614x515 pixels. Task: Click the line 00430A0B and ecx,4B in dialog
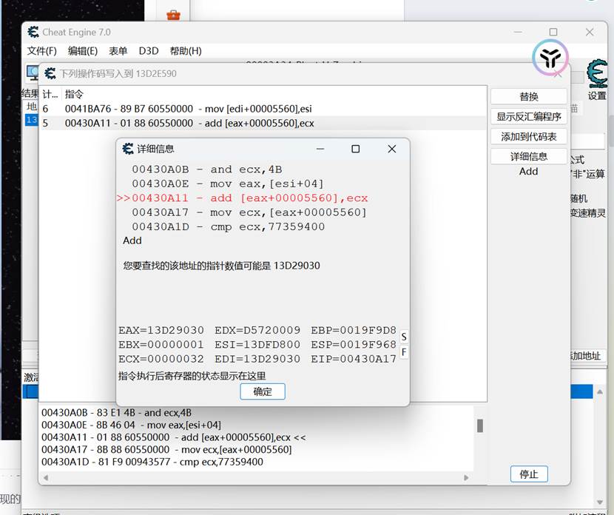206,169
